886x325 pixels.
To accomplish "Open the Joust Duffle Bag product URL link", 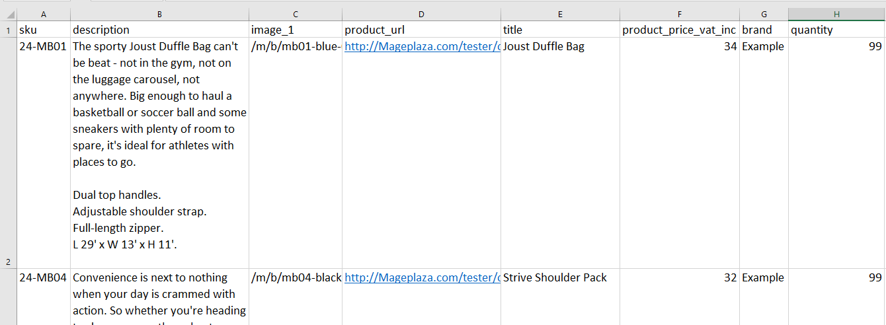I will coord(422,46).
